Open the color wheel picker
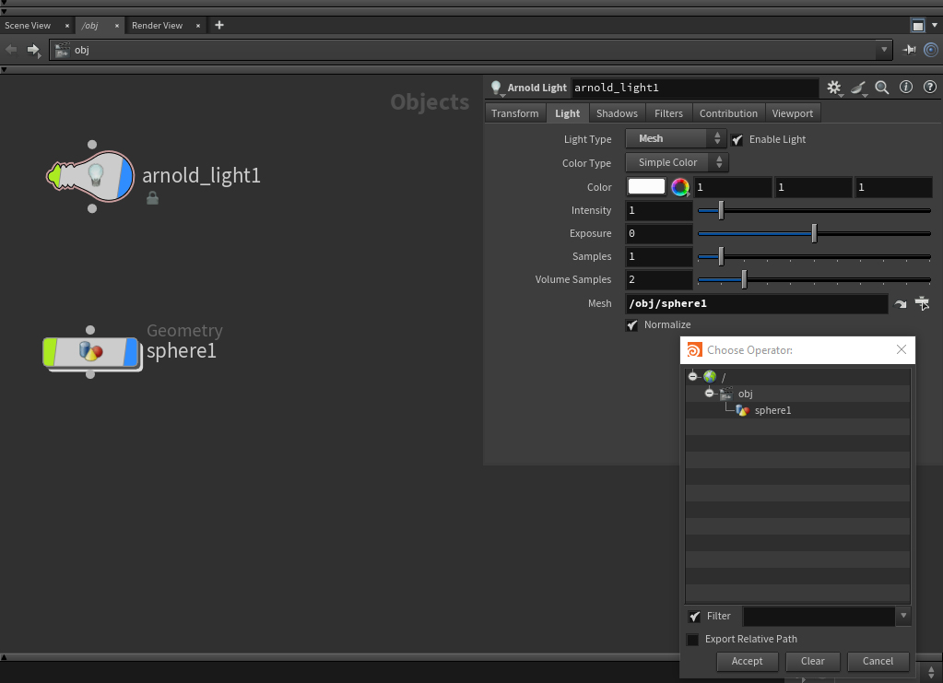Viewport: 943px width, 683px height. (680, 187)
